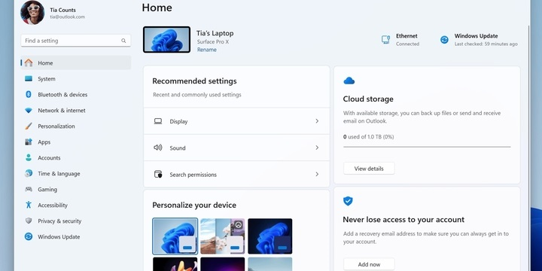Screen dimensions: 542x271
Task: Click the 'Surface Pro X' device model text
Action: [213, 42]
